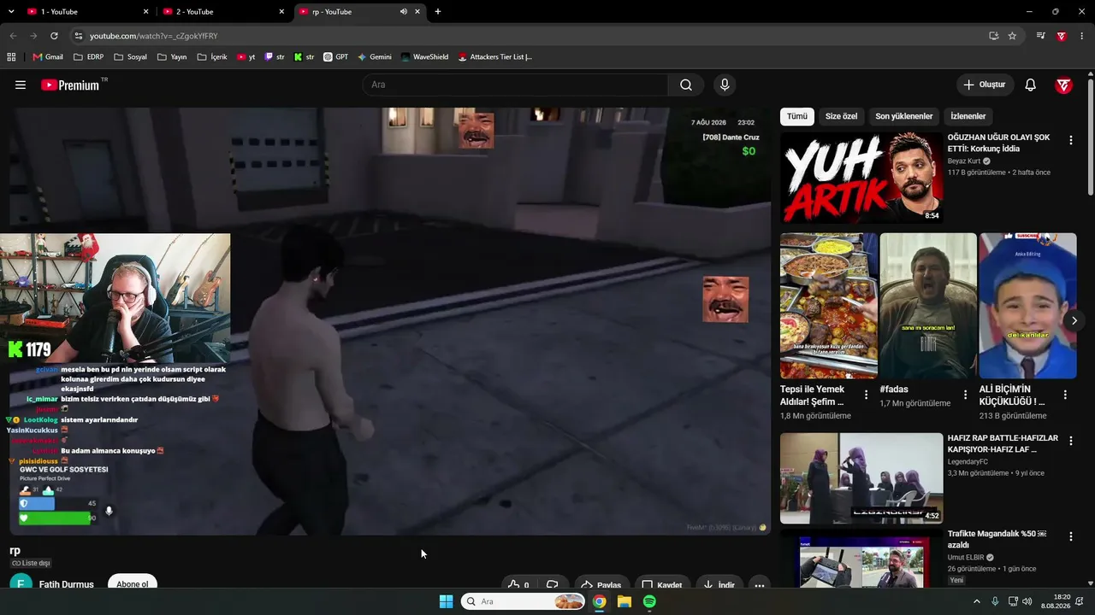The height and width of the screenshot is (615, 1095).
Task: Open the Chrome apps grid shortcut
Action: point(11,57)
